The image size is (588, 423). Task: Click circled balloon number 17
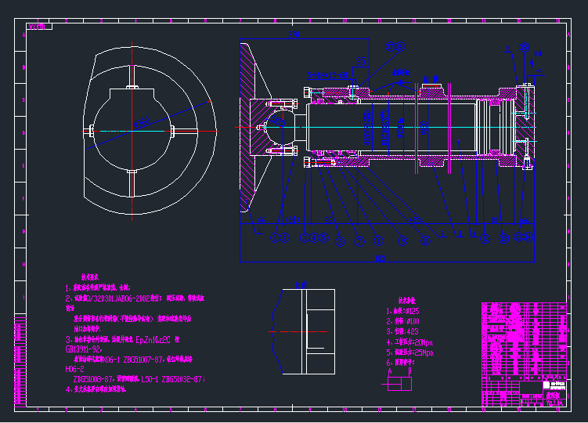click(x=391, y=46)
